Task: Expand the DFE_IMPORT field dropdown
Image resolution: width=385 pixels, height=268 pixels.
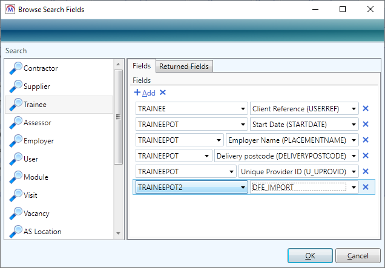Action: [354, 188]
